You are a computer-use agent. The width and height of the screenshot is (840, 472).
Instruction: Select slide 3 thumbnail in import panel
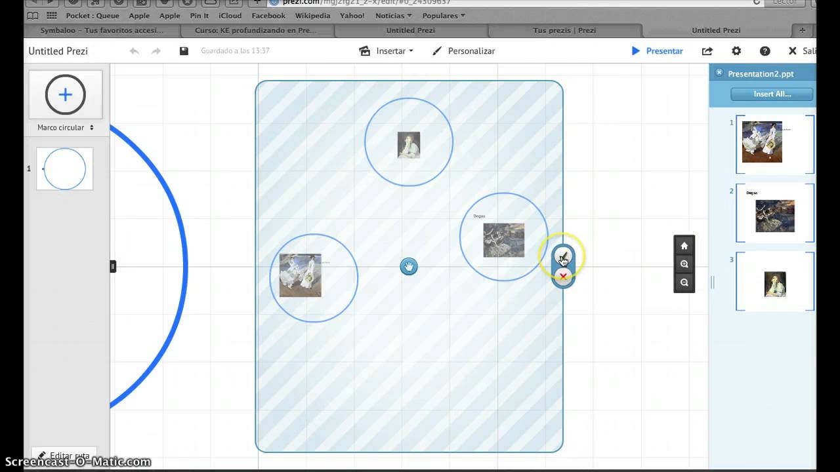point(775,281)
